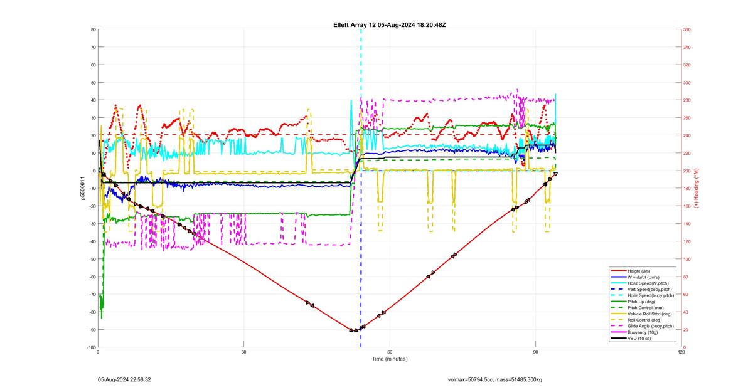Click the plot title 'Ellett Array 12 05-Aug-2024 18:20:48Z'
This screenshot has width=753, height=390.
389,24
